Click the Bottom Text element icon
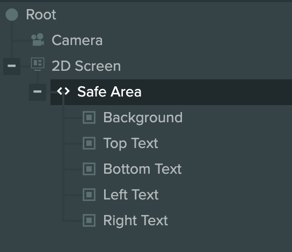Screen dimensions: 292x252 (89, 169)
